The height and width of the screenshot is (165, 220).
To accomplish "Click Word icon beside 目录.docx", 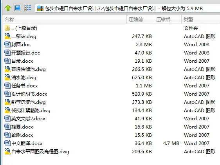I will tap(7, 61).
